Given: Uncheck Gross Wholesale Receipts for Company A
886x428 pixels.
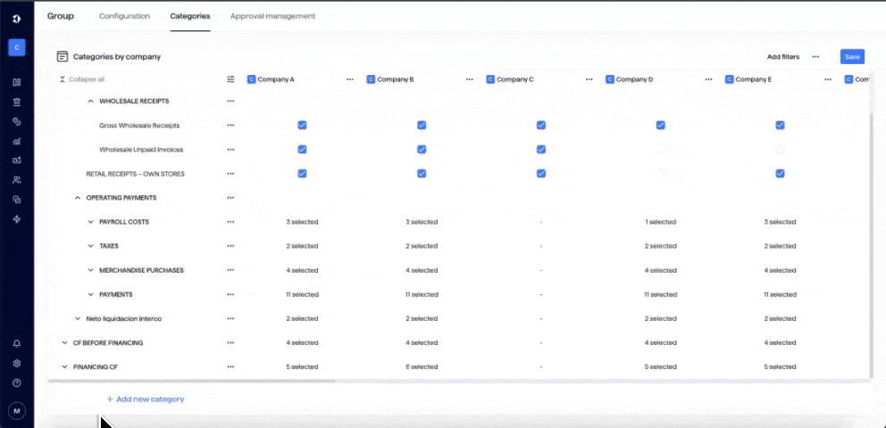Looking at the screenshot, I should click(x=302, y=126).
